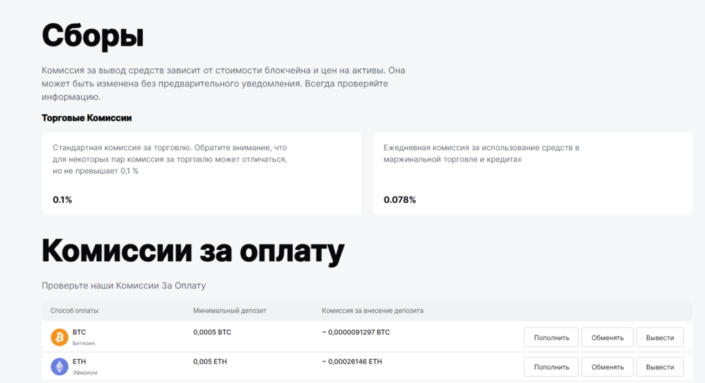The image size is (705, 383).
Task: Click Обменять button in the ETH row
Action: [x=607, y=366]
